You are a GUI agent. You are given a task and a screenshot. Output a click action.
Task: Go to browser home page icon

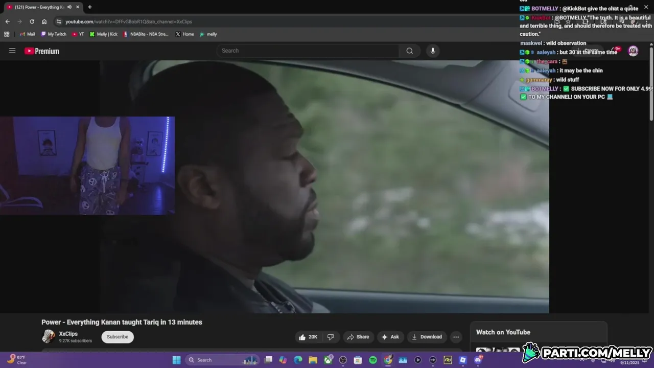tap(44, 21)
